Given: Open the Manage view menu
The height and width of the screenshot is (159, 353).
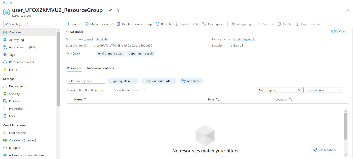Looking at the screenshot, I should point(98,24).
